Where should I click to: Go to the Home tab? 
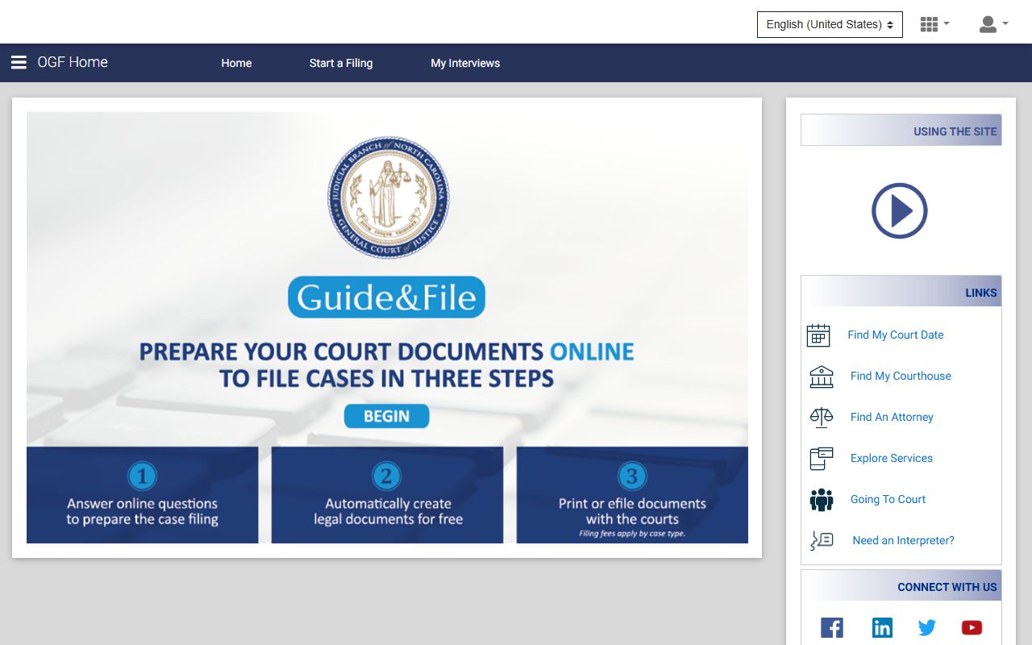(236, 63)
